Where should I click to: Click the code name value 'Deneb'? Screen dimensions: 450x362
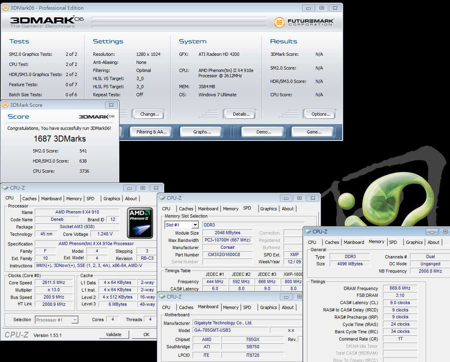point(57,219)
